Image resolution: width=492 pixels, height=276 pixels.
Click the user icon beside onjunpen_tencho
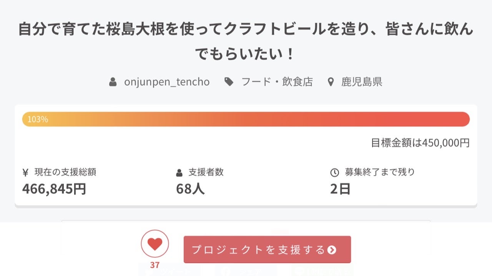[x=113, y=82]
